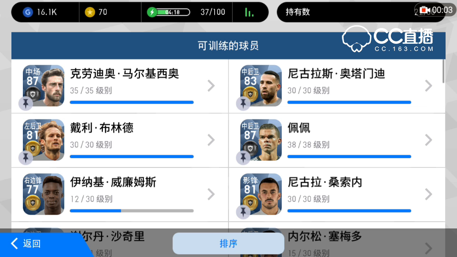Click the back arrow beside 返回
This screenshot has width=457, height=257.
pos(15,243)
